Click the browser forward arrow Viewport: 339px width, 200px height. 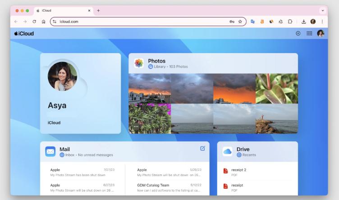[25, 22]
